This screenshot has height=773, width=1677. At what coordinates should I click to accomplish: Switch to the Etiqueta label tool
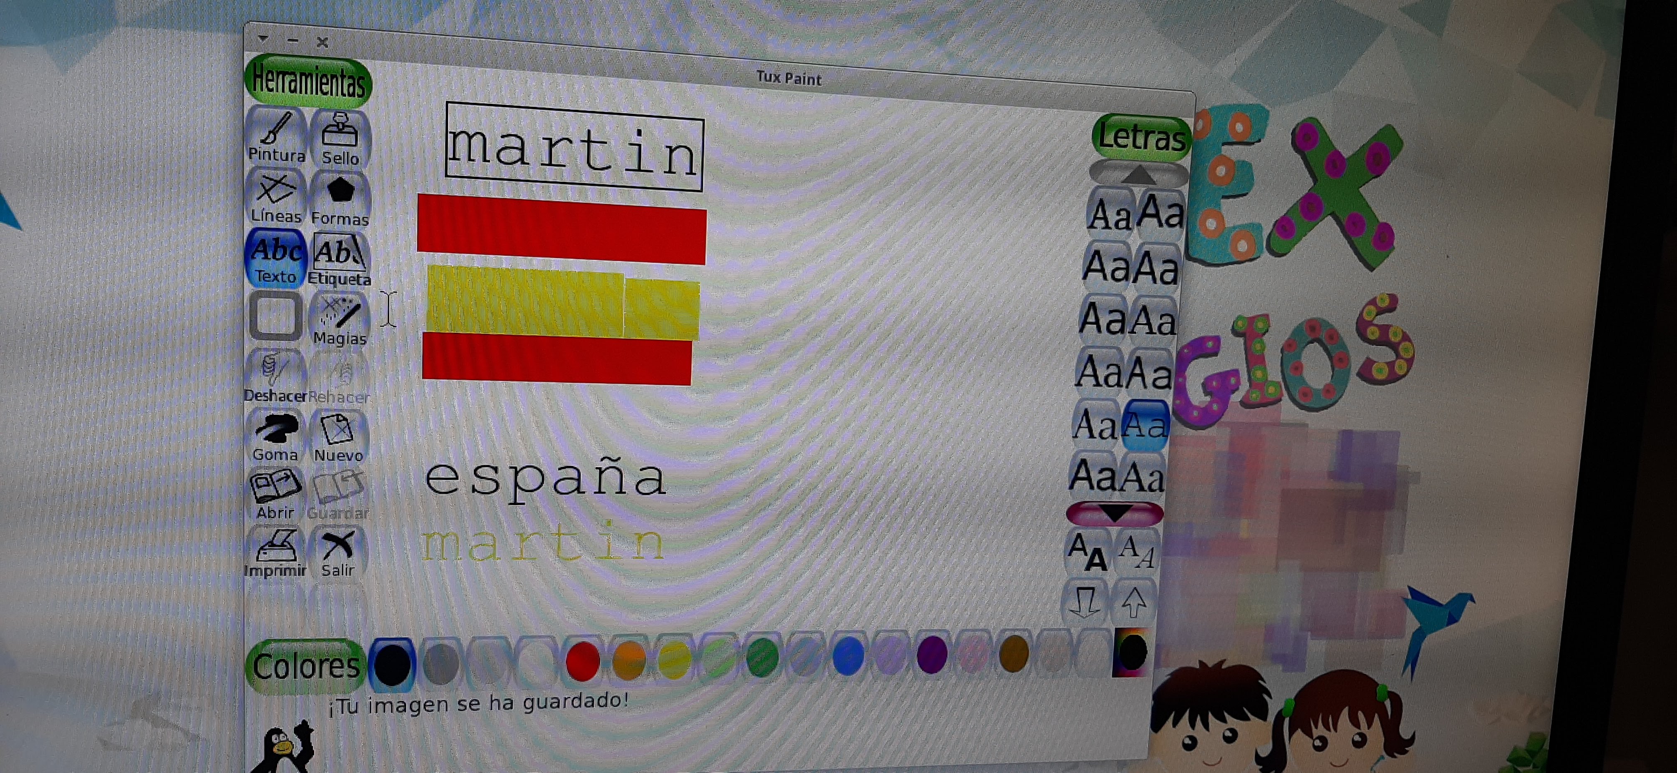339,260
